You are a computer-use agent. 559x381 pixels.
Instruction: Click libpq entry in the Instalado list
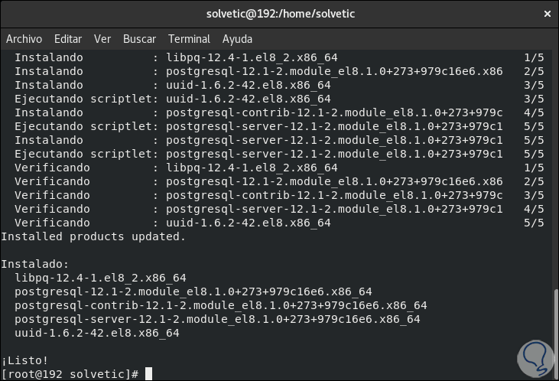[100, 278]
